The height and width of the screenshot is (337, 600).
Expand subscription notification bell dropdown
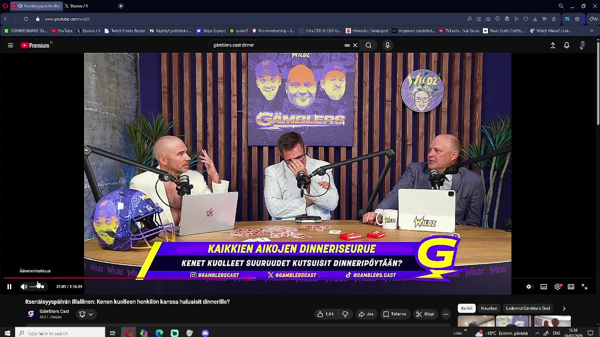(86, 314)
